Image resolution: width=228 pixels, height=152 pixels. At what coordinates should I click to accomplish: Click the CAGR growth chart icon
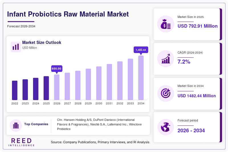click(x=166, y=59)
